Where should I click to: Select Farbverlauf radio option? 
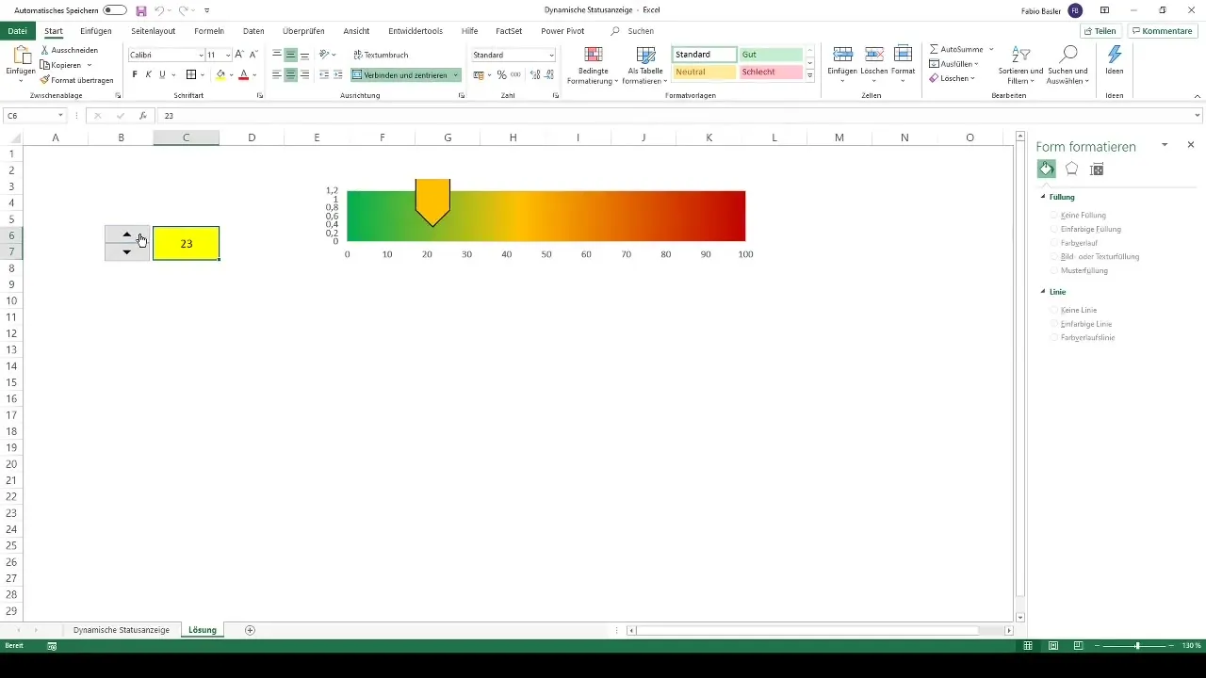(1054, 243)
